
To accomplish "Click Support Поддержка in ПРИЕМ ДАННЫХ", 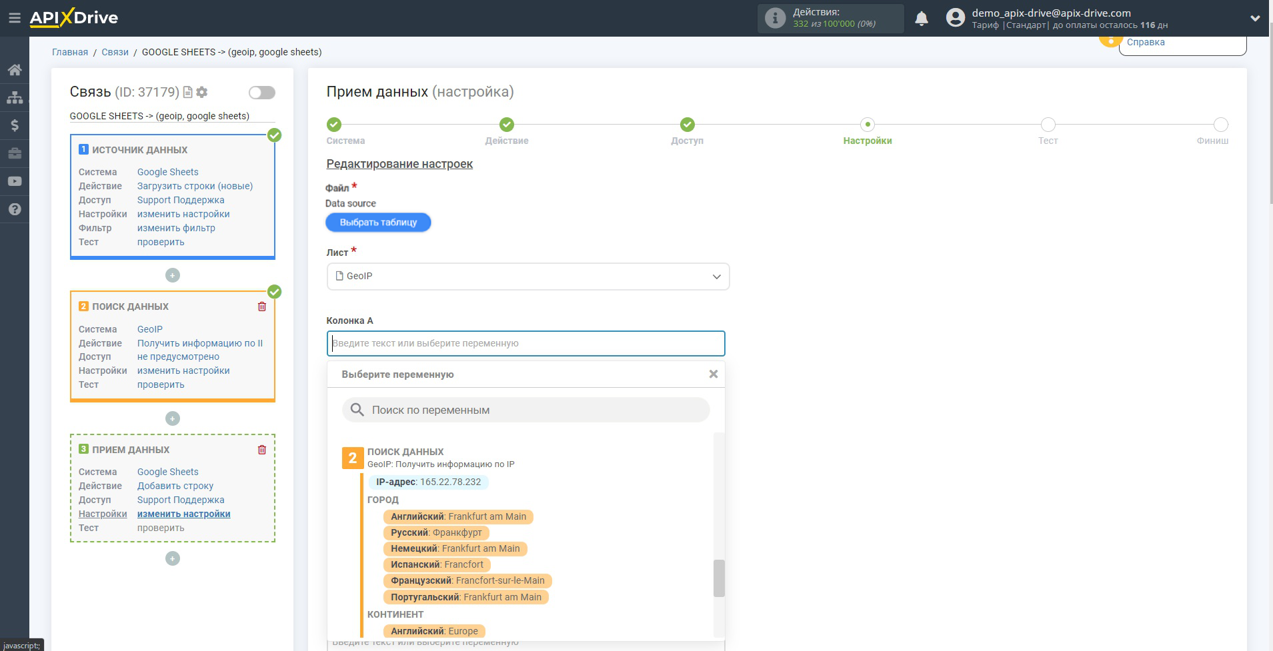I will pos(181,500).
